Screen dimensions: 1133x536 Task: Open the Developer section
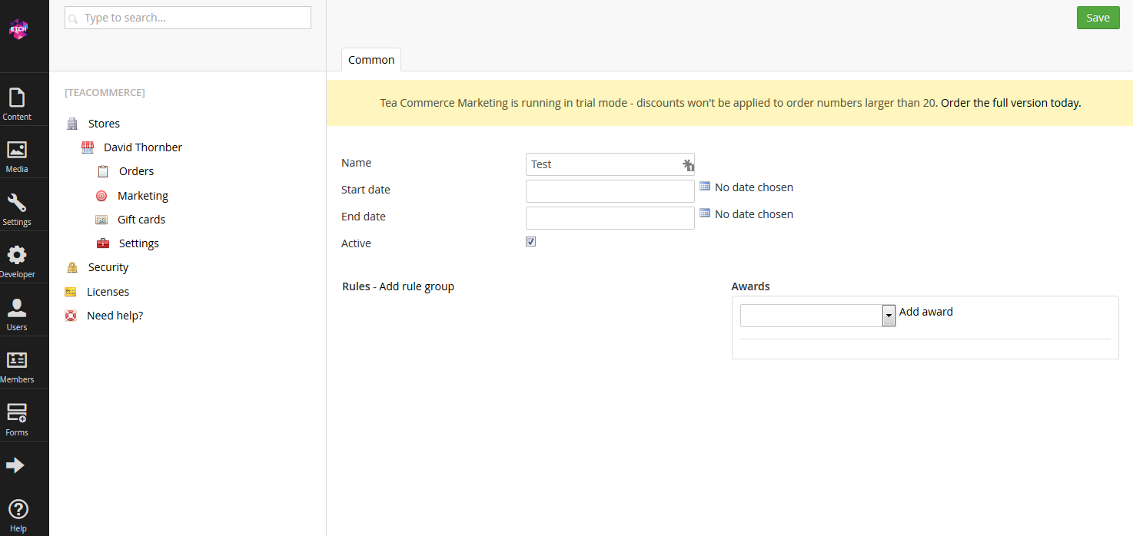[x=17, y=262]
